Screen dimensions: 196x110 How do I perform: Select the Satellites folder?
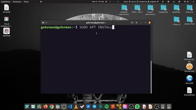coord(176,9)
